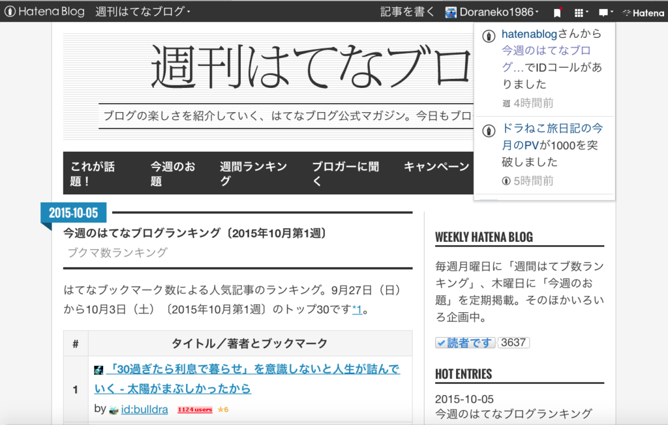
Task: Click the rank number 1 table cell
Action: tap(76, 390)
